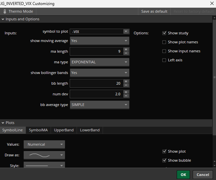The image size is (216, 180).
Task: Click Save as default button
Action: (154, 11)
